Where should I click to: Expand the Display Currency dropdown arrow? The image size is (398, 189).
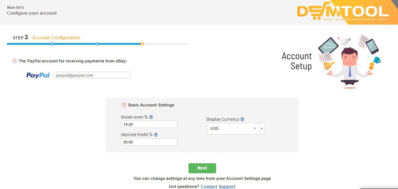click(262, 129)
